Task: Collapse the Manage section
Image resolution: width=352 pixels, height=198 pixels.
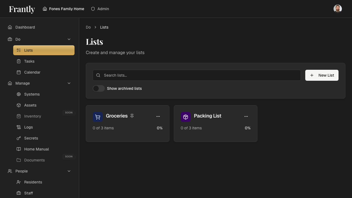Action: click(69, 83)
